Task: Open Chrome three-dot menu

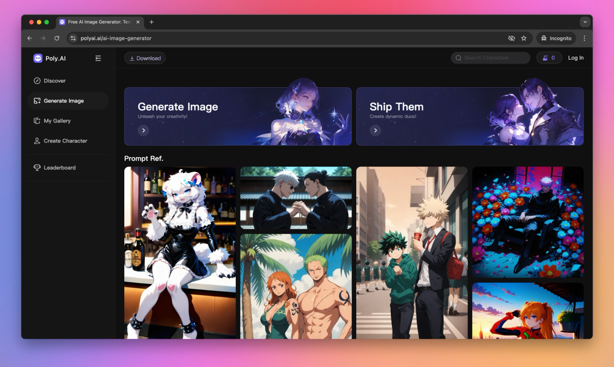Action: pos(584,38)
